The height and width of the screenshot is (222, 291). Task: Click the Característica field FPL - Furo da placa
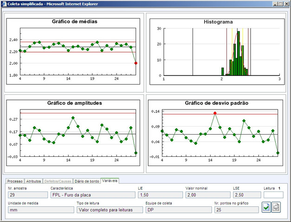point(93,195)
